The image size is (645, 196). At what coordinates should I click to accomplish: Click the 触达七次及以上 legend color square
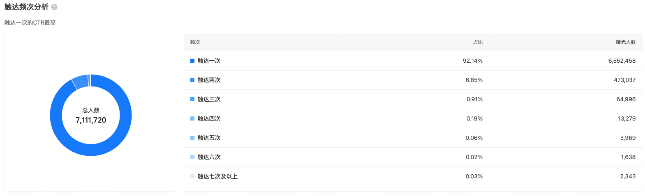click(x=192, y=176)
